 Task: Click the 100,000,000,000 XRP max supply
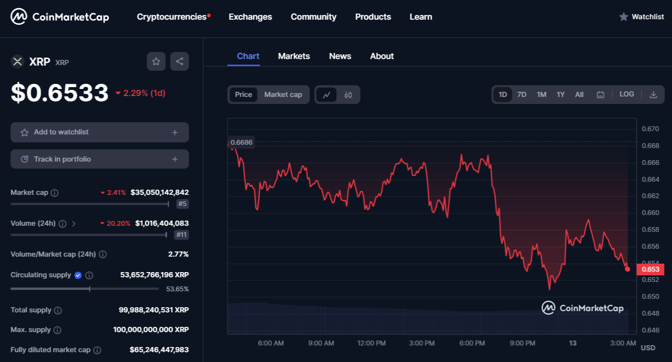click(x=151, y=330)
